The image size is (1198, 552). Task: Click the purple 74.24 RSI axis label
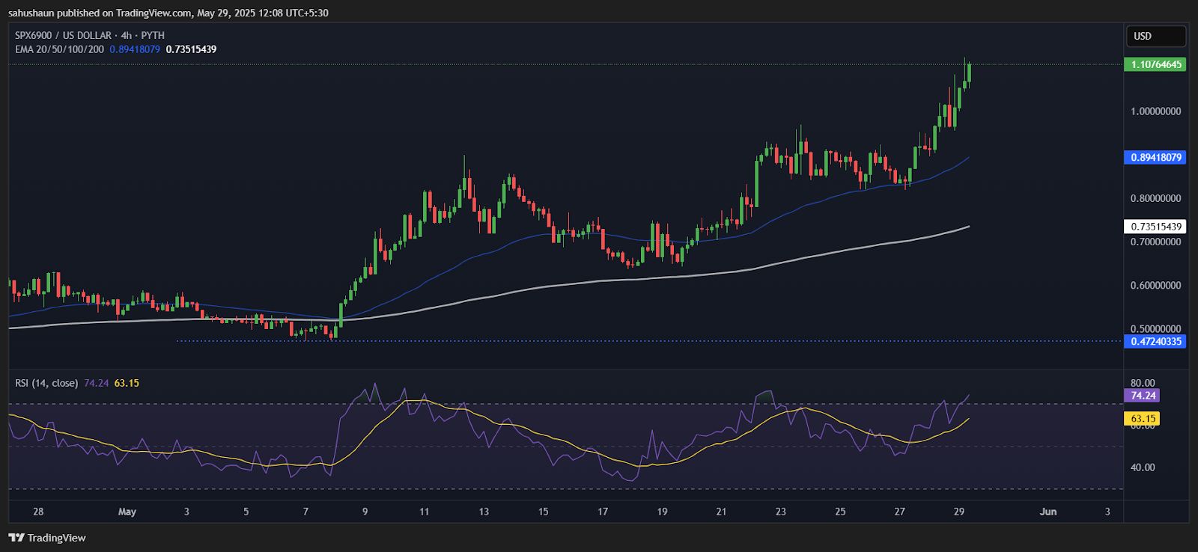[1143, 396]
